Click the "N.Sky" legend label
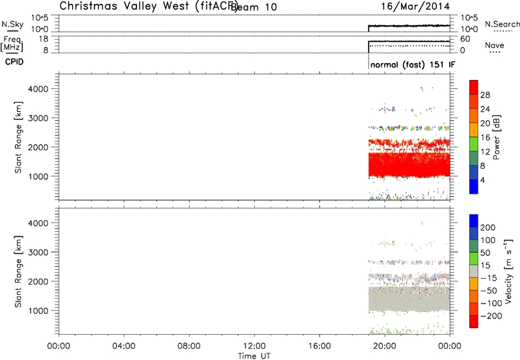This screenshot has width=520, height=360. (x=12, y=24)
